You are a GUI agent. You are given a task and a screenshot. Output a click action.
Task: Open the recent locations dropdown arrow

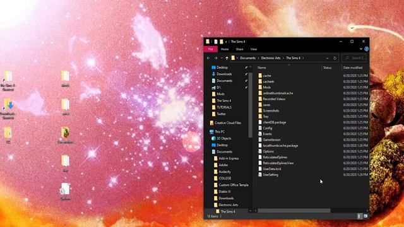click(222, 58)
